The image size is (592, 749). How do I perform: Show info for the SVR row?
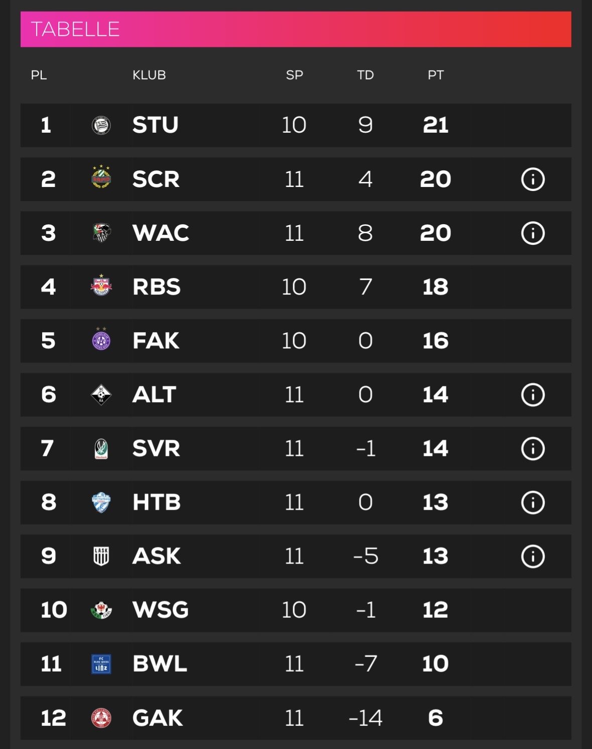[x=533, y=448]
